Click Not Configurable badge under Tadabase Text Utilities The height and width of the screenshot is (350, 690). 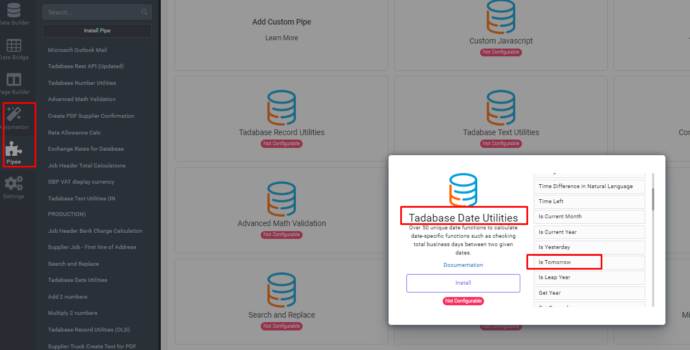(x=501, y=144)
